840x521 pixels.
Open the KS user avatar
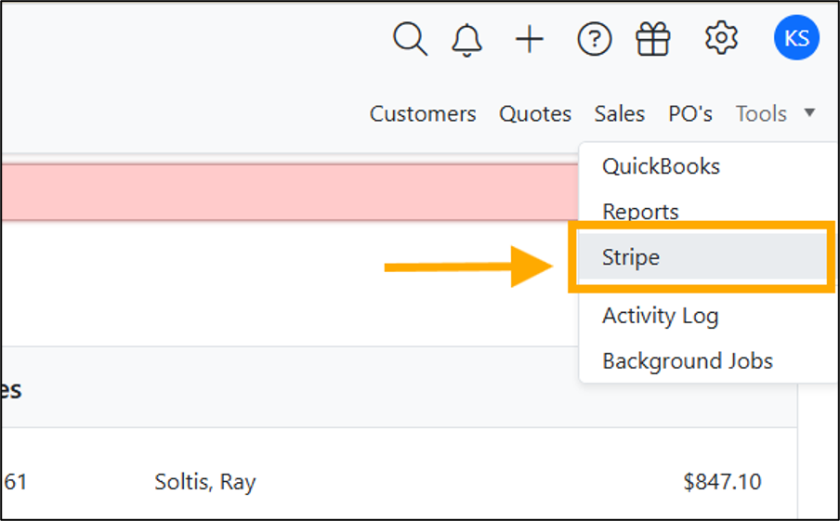click(x=796, y=37)
